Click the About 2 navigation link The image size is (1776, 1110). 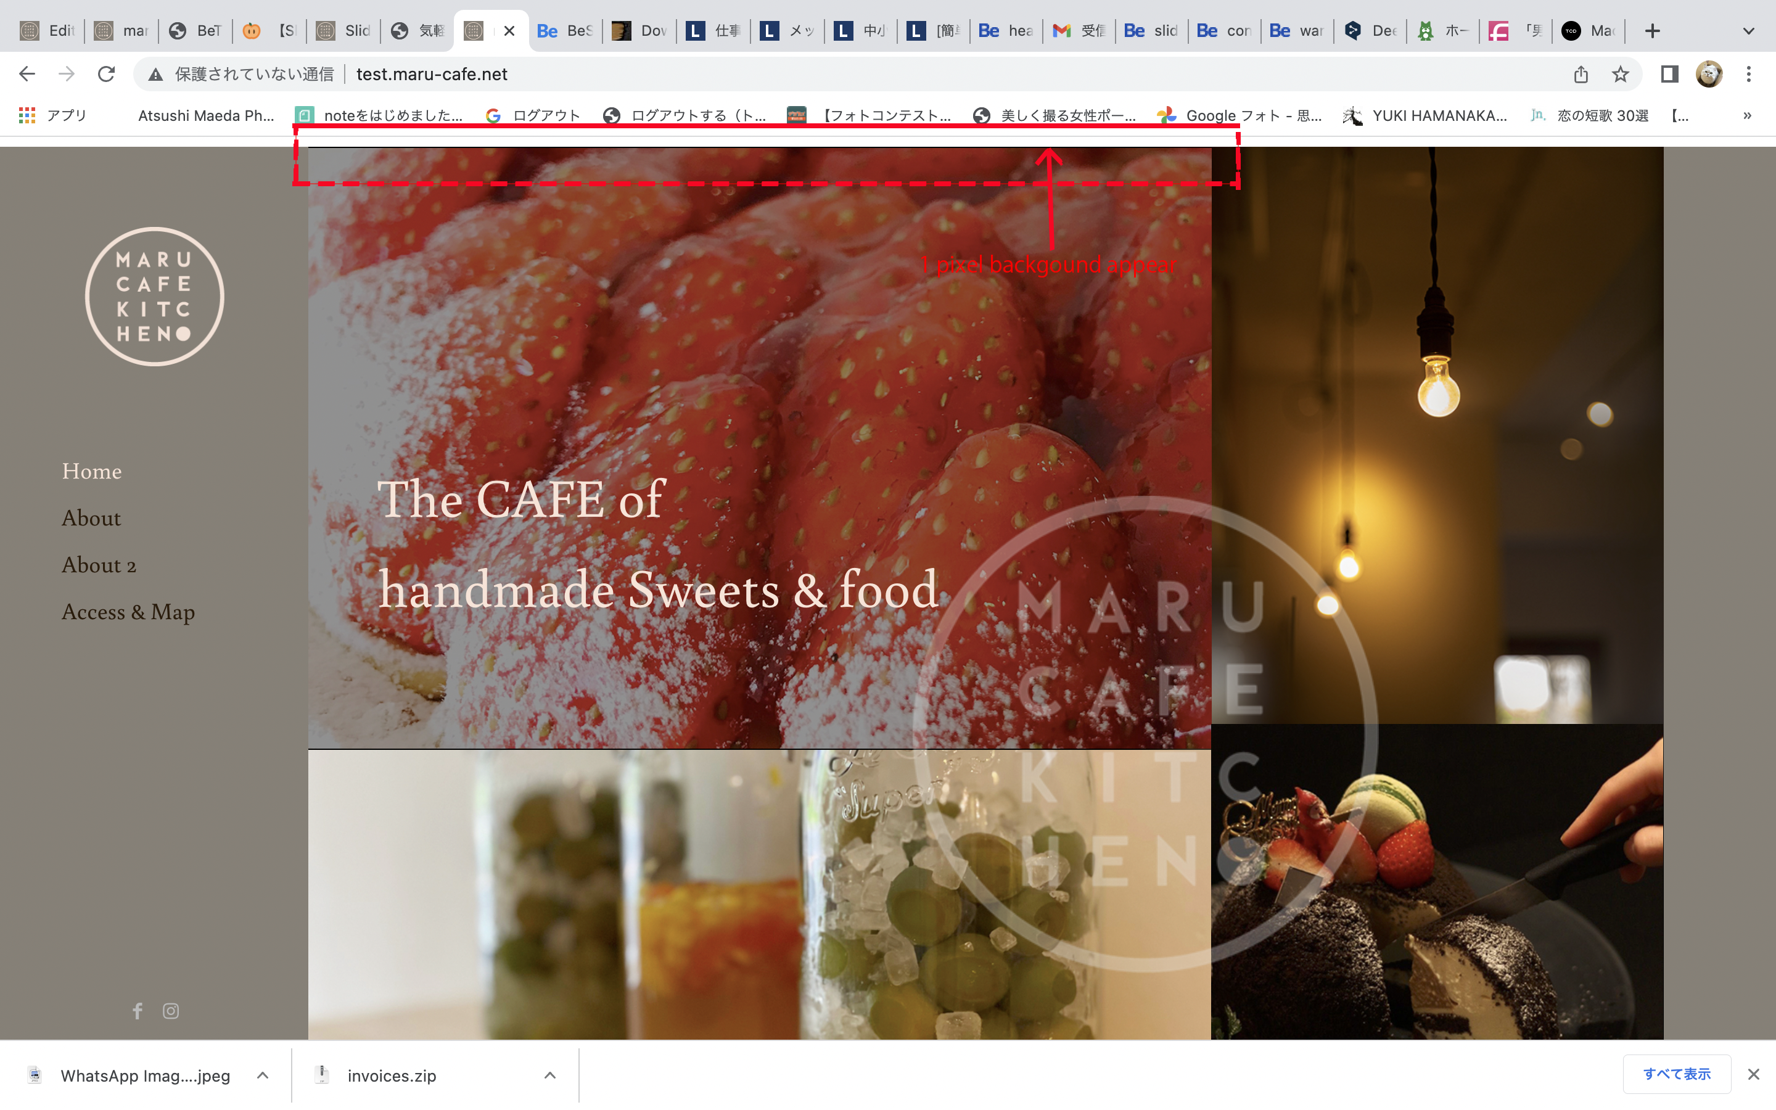click(100, 564)
